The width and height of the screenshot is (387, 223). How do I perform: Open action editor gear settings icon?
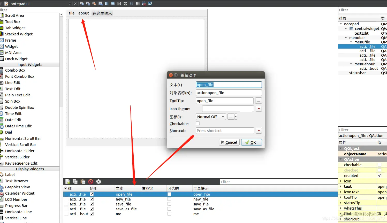[x=98, y=182]
